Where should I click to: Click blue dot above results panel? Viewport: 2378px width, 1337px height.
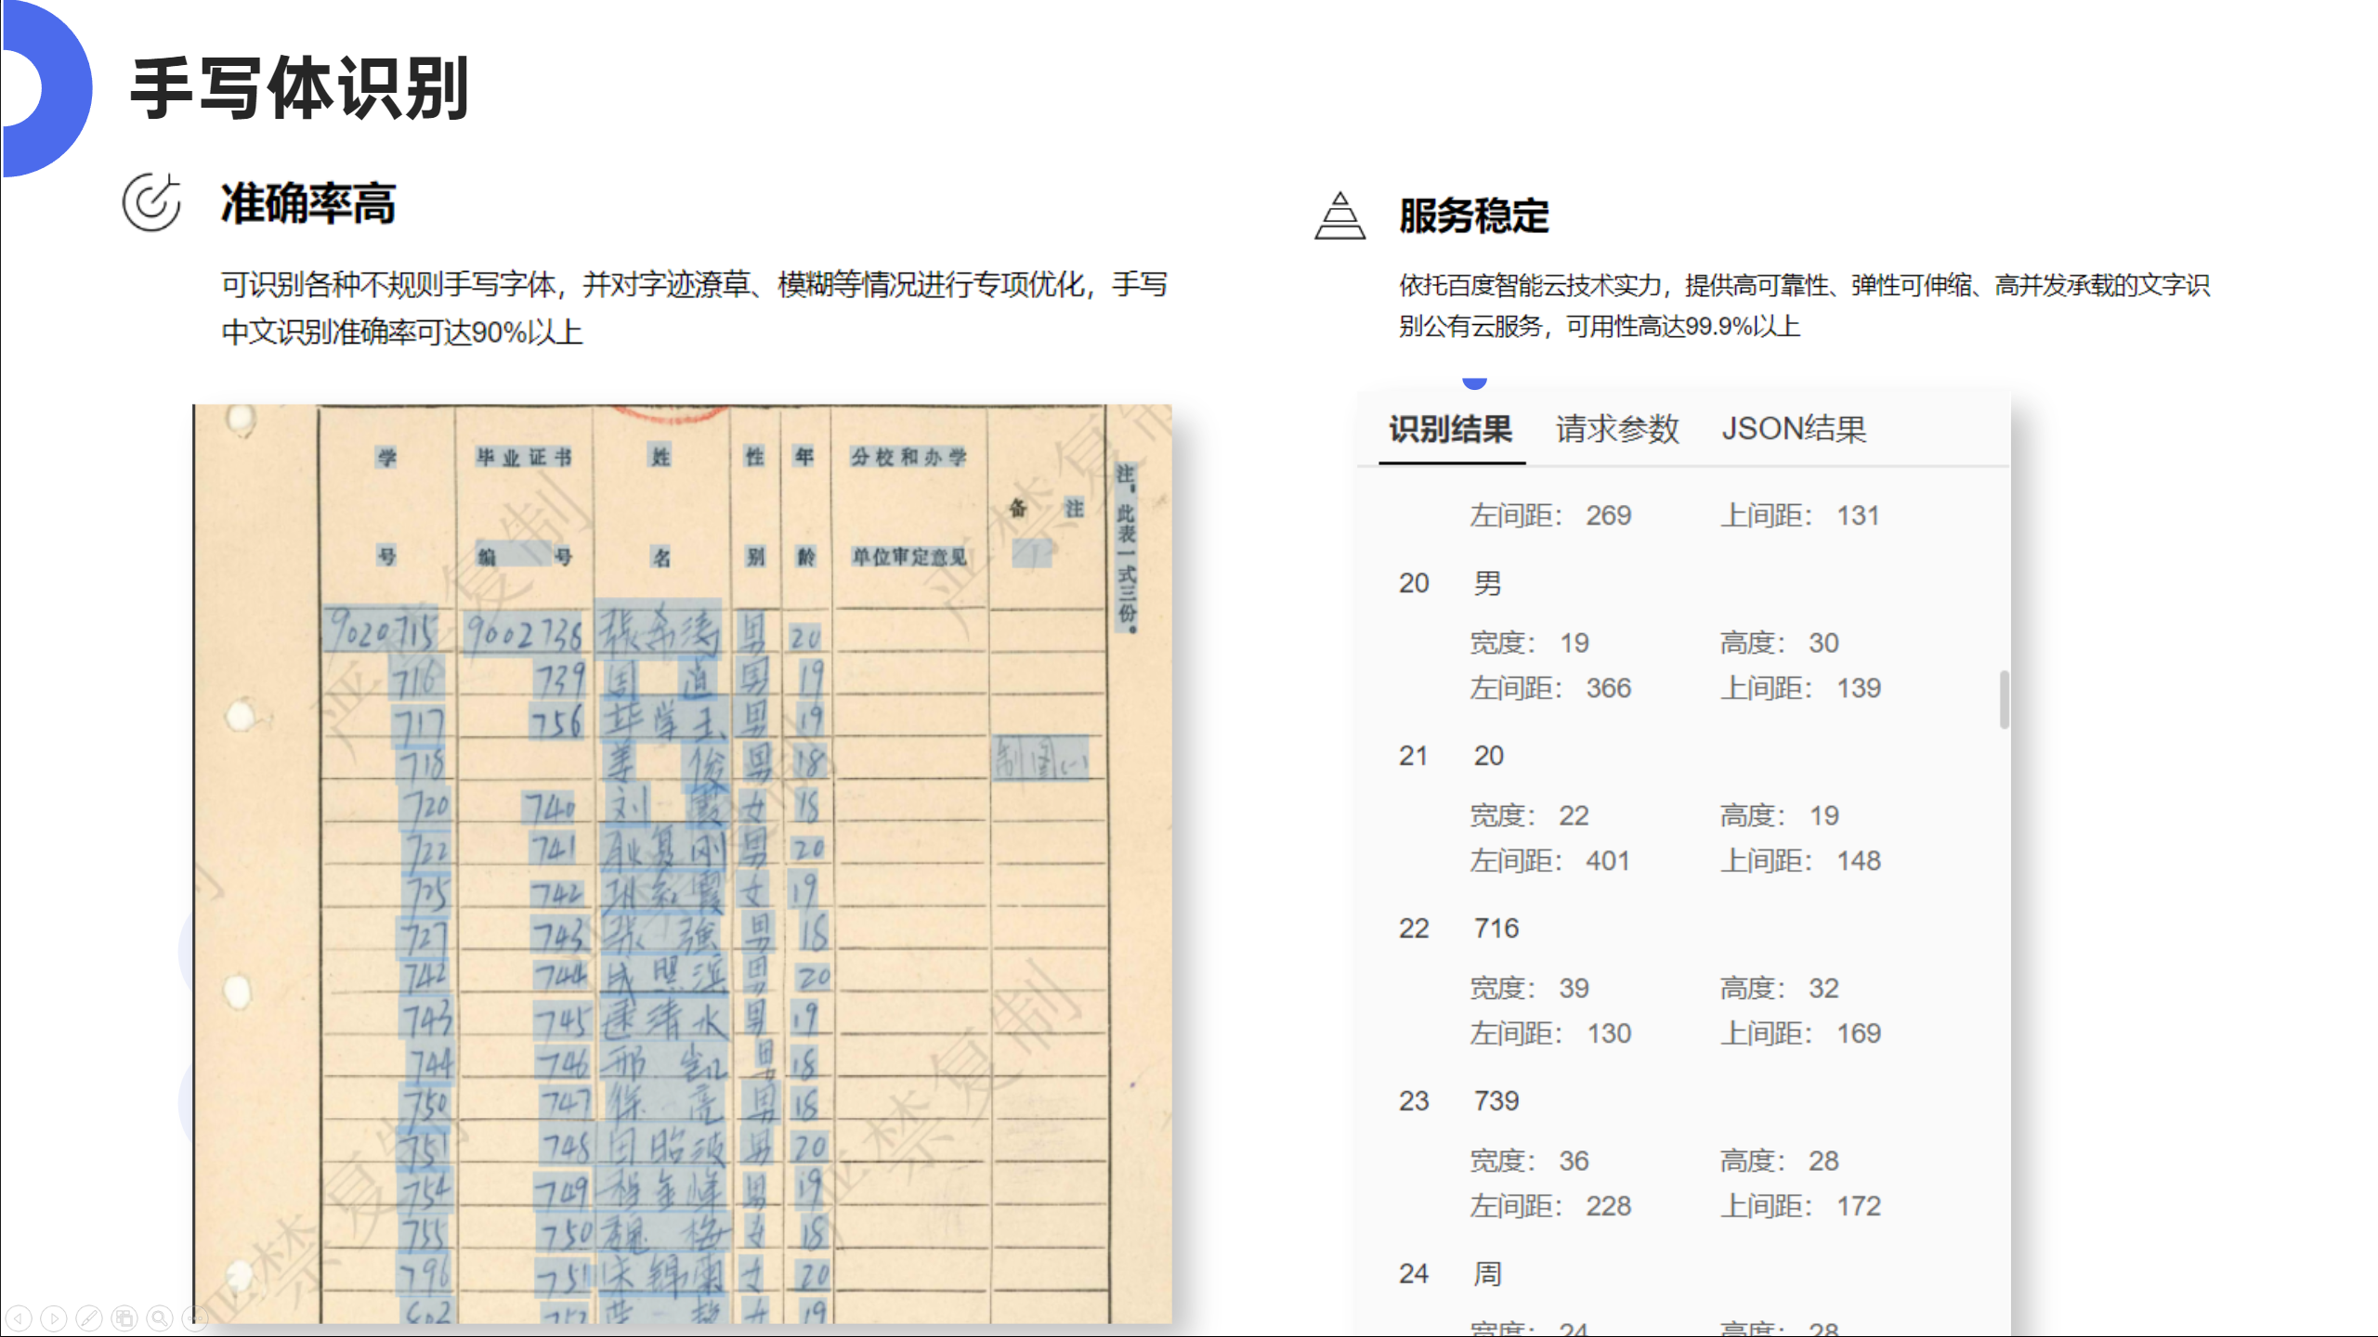click(x=1474, y=381)
